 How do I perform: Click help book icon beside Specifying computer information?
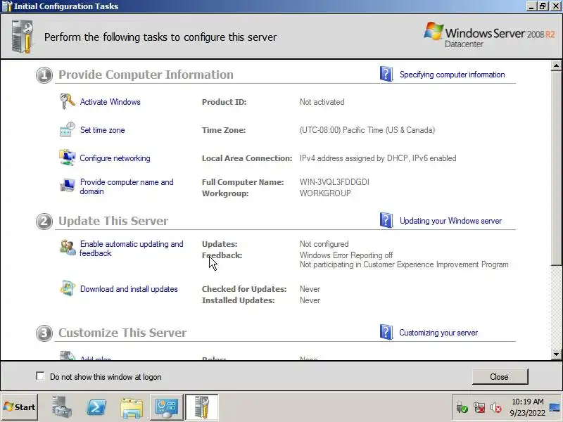click(x=386, y=74)
